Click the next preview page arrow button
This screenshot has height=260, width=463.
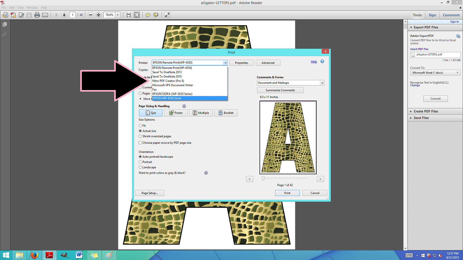(x=320, y=179)
